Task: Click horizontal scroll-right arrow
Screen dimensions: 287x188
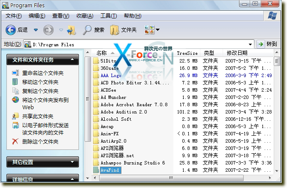Action: pos(270,178)
